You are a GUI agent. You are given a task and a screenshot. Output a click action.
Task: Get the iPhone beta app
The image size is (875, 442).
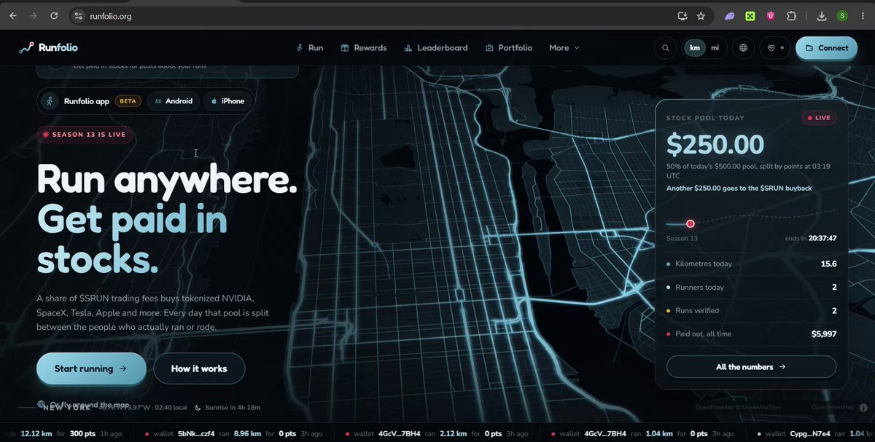[227, 101]
